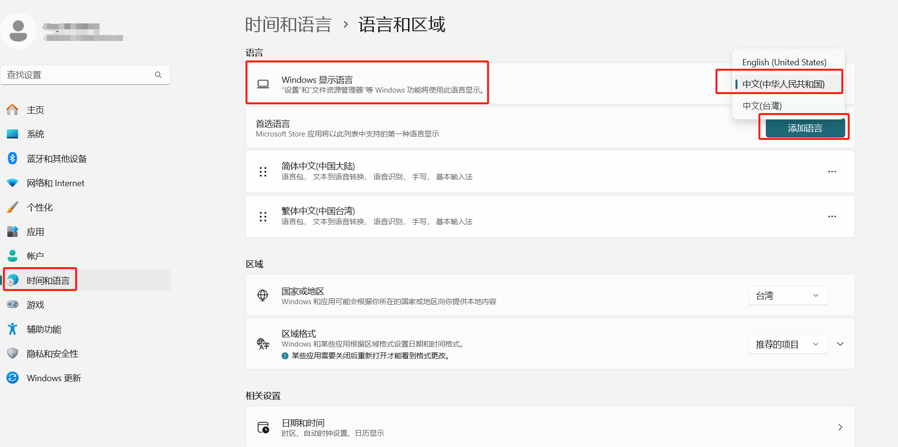The image size is (898, 447).
Task: Click the Accessibility figure icon
Action: pyautogui.click(x=13, y=329)
